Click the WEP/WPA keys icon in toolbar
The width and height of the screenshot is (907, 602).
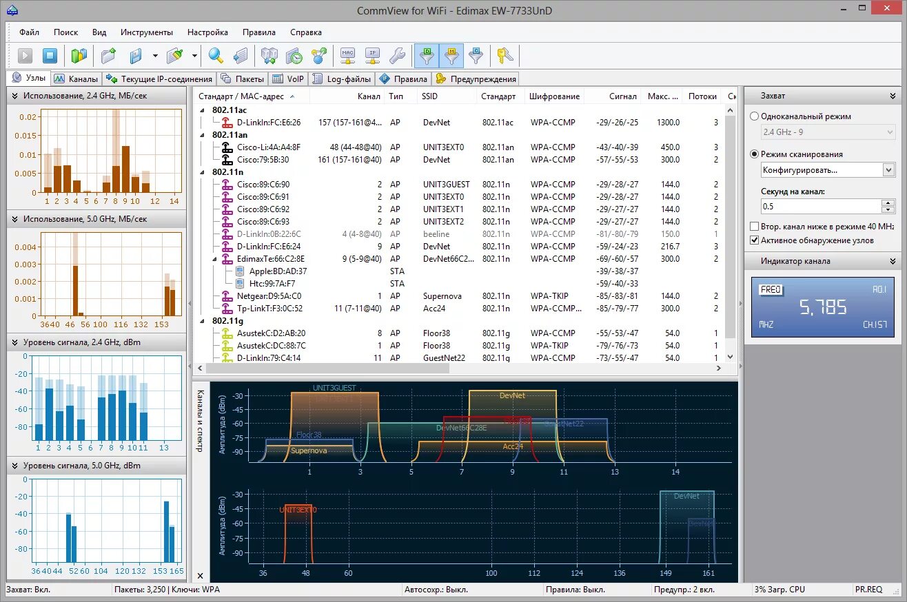pyautogui.click(x=505, y=56)
